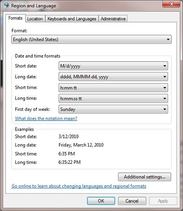Expand the Short time format dropdown
The image size is (183, 211).
pyautogui.click(x=113, y=88)
